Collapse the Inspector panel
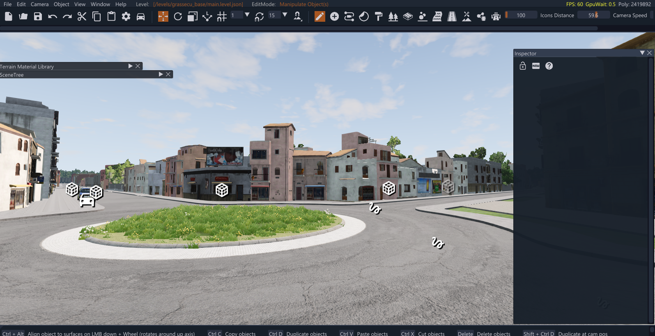655x336 pixels. [642, 53]
